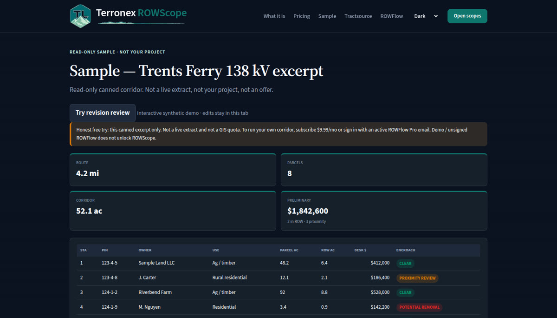The width and height of the screenshot is (557, 318).
Task: Click the Preliminary $1,842,600 card
Action: click(384, 211)
